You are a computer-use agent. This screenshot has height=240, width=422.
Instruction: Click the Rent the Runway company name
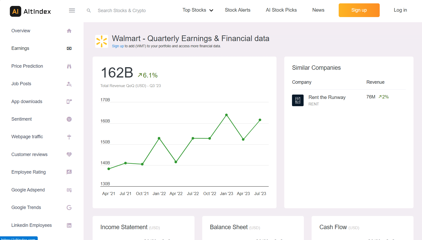327,97
